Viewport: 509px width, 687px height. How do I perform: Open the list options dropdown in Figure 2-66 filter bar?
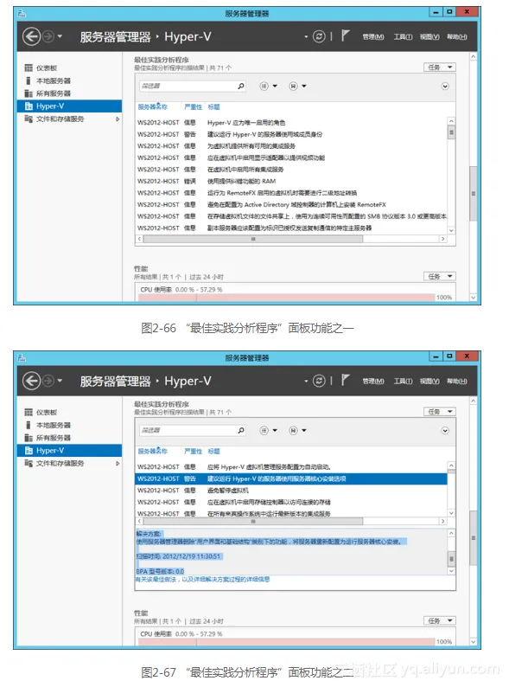click(x=268, y=87)
